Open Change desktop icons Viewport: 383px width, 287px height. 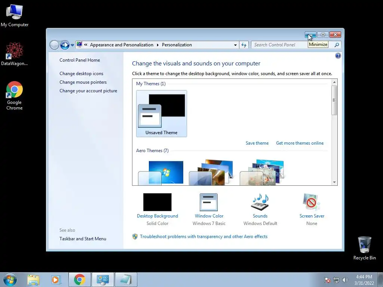tap(81, 74)
